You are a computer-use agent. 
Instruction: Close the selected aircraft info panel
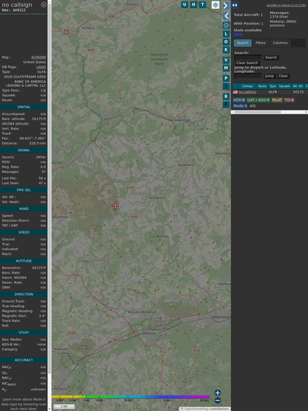click(44, 4)
